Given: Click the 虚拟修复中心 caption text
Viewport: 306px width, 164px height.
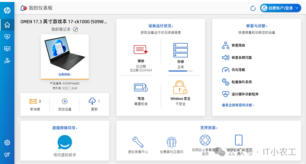Looking at the screenshot, I should 138,152.
